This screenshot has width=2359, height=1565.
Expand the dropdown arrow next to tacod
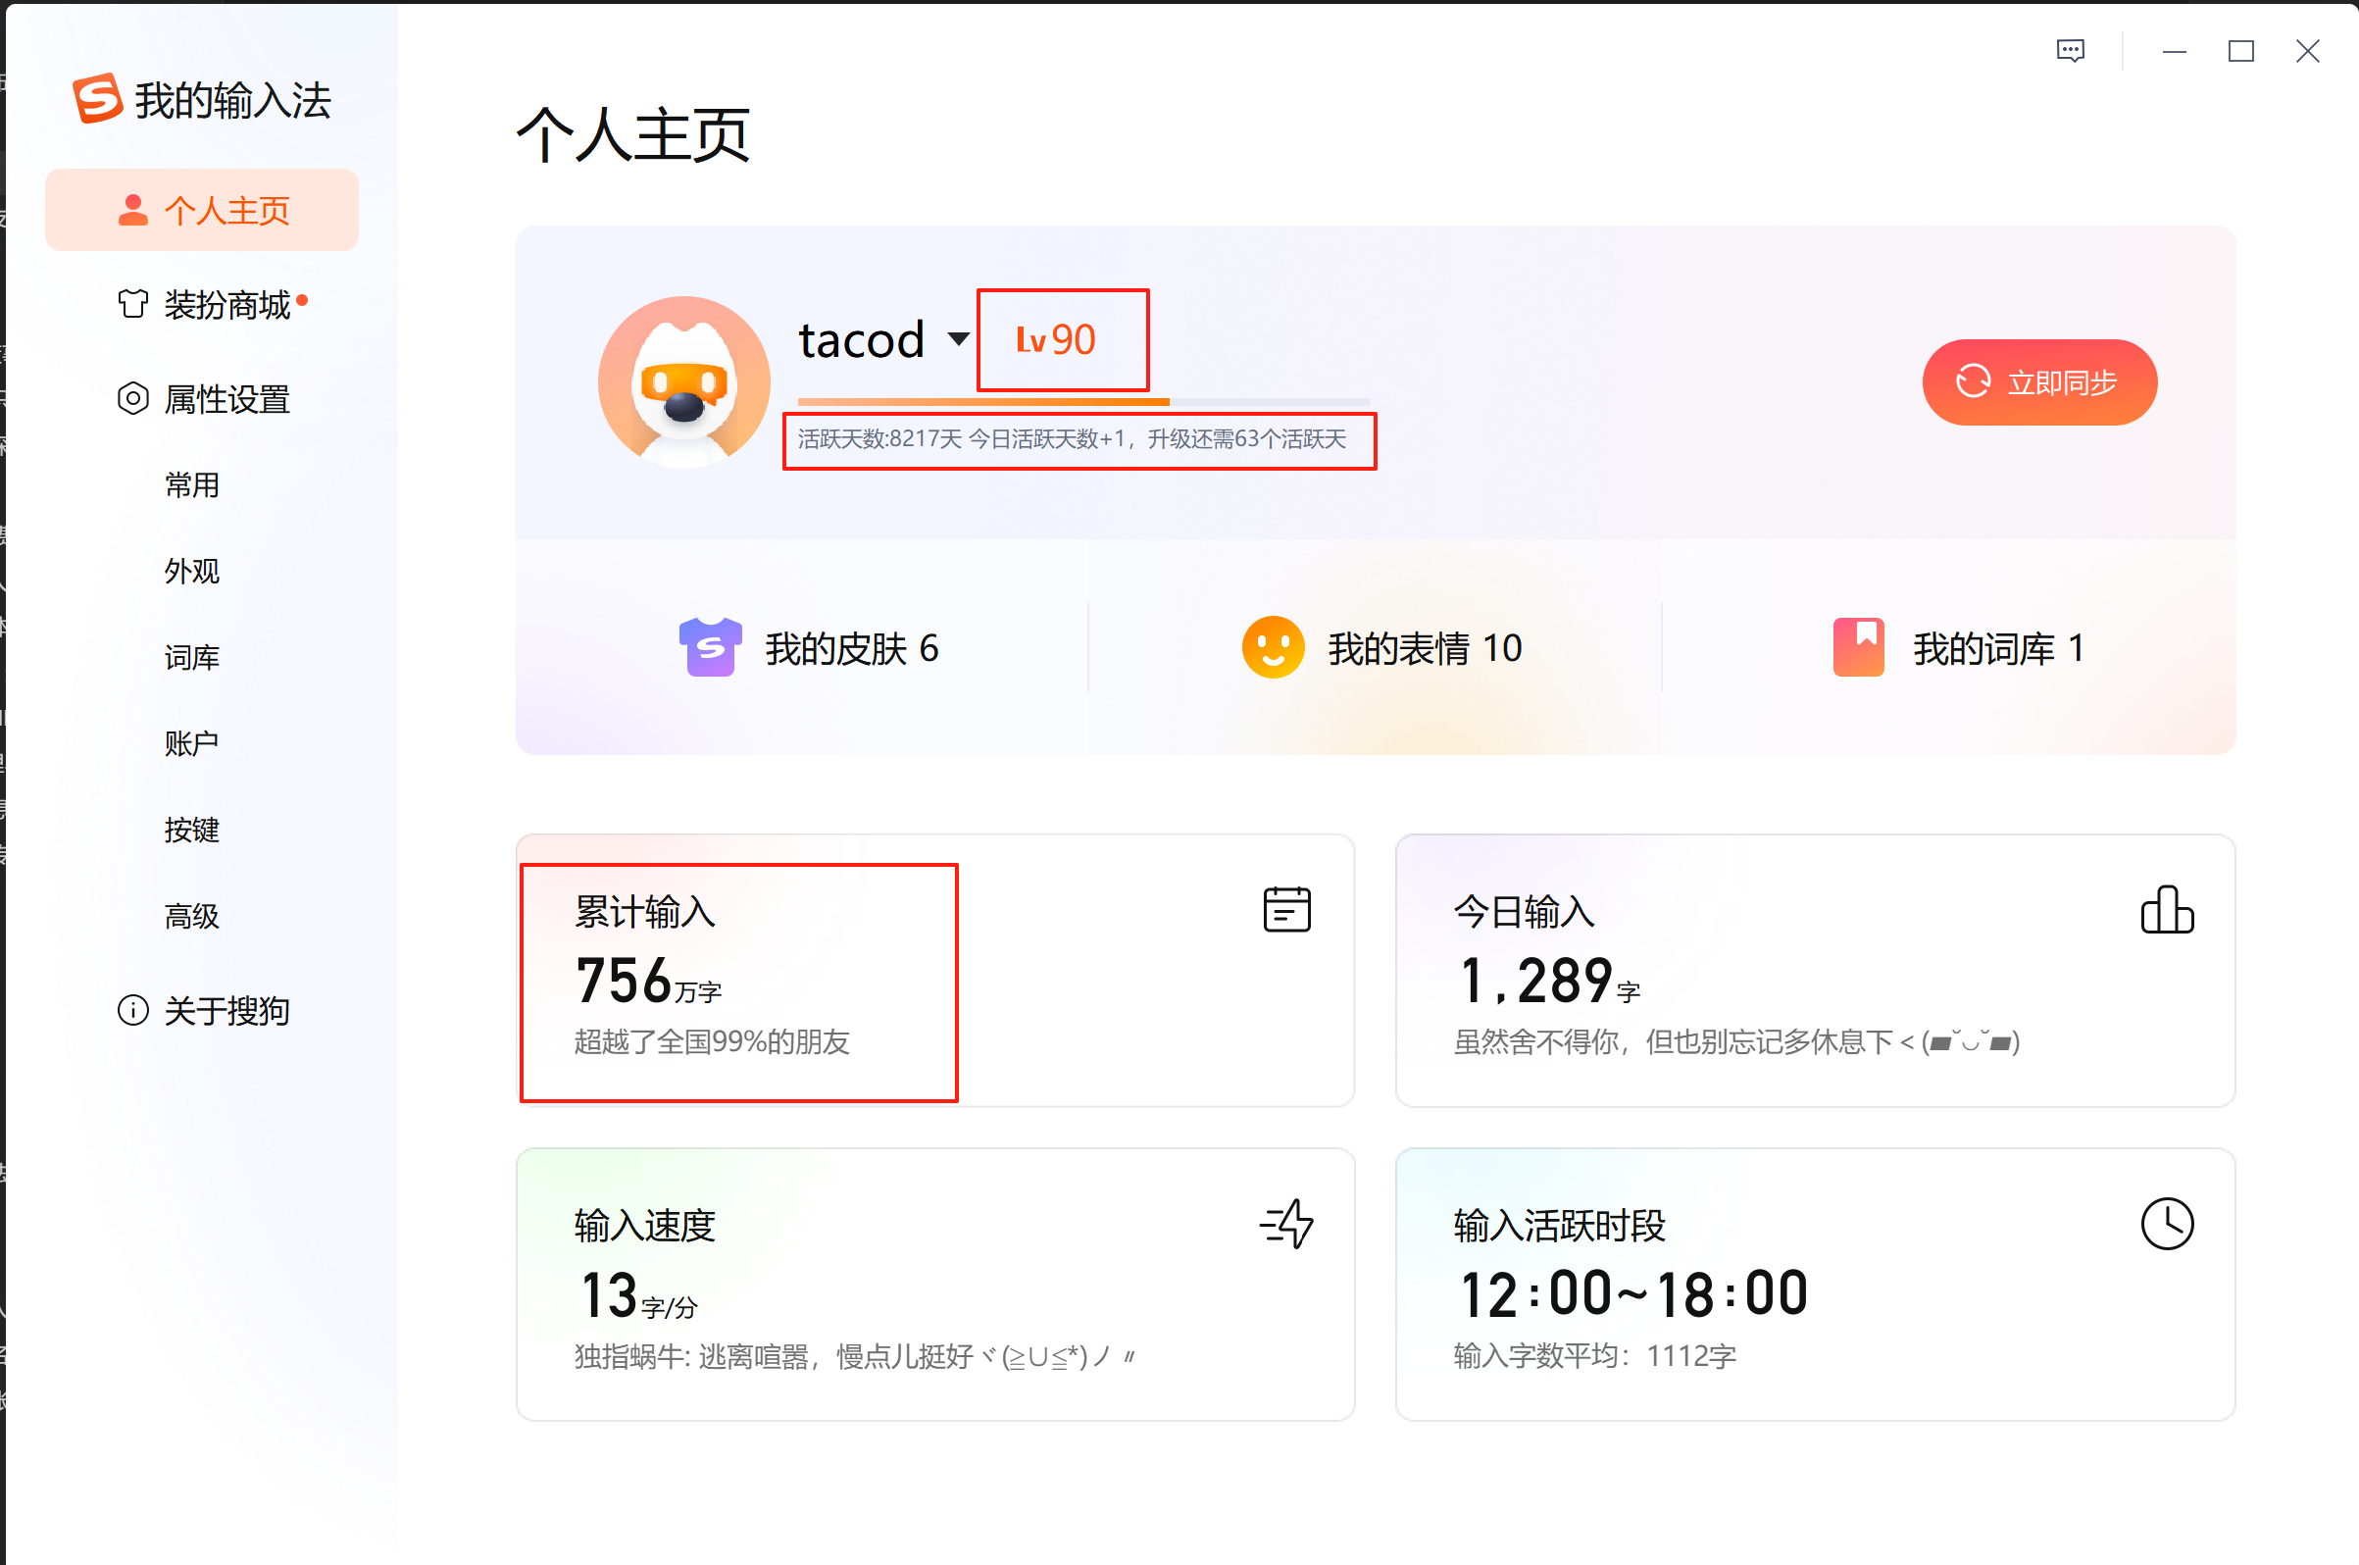point(958,339)
